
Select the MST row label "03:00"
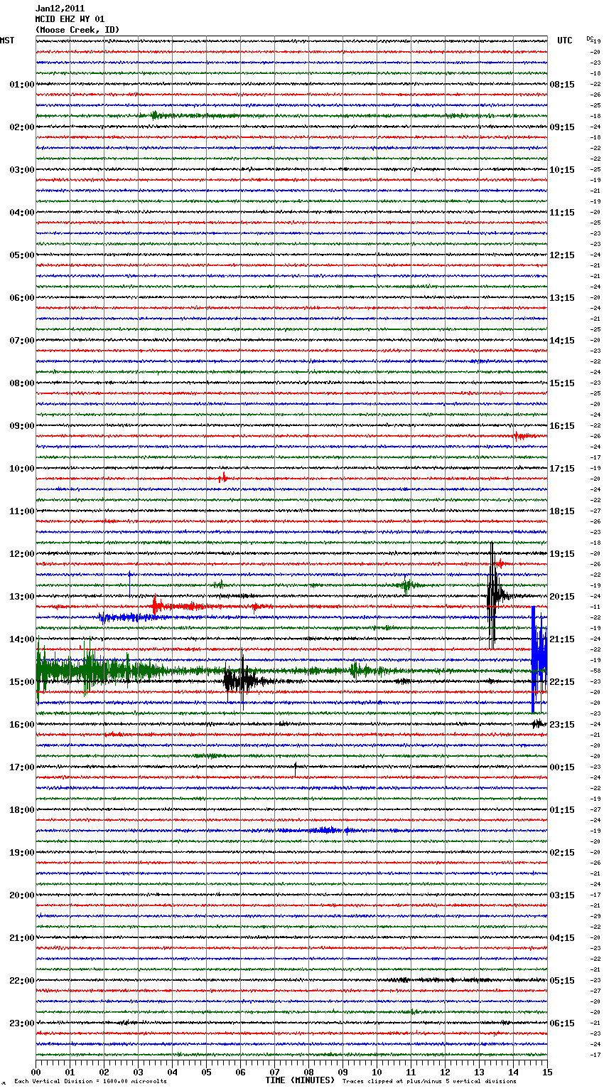(x=21, y=170)
